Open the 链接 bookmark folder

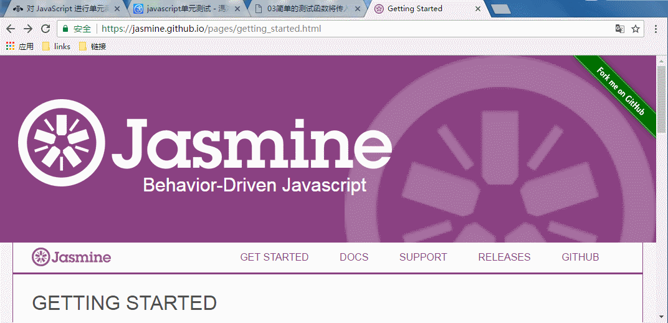click(x=92, y=46)
